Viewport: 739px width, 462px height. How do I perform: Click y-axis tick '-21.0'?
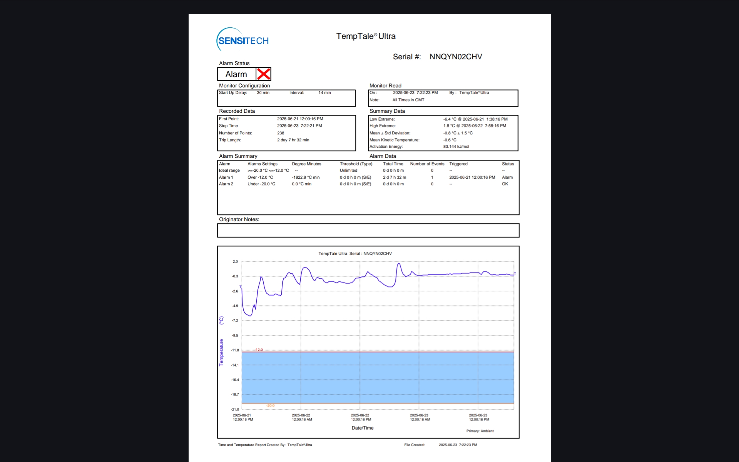pos(235,410)
